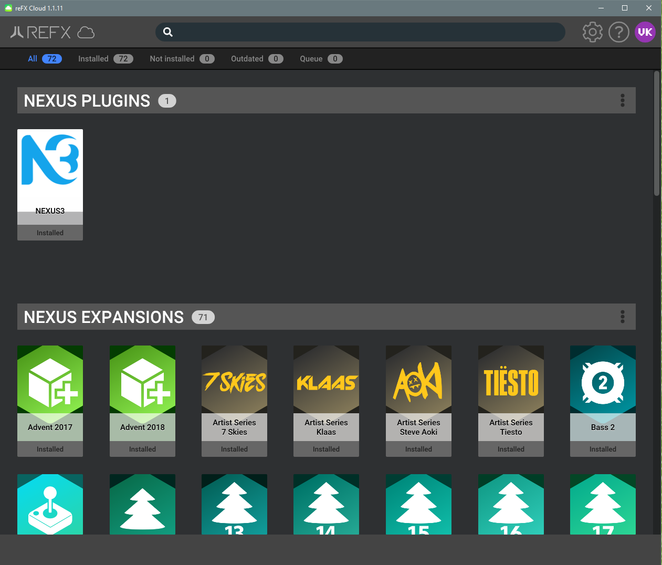Click inside the search field

pyautogui.click(x=360, y=32)
